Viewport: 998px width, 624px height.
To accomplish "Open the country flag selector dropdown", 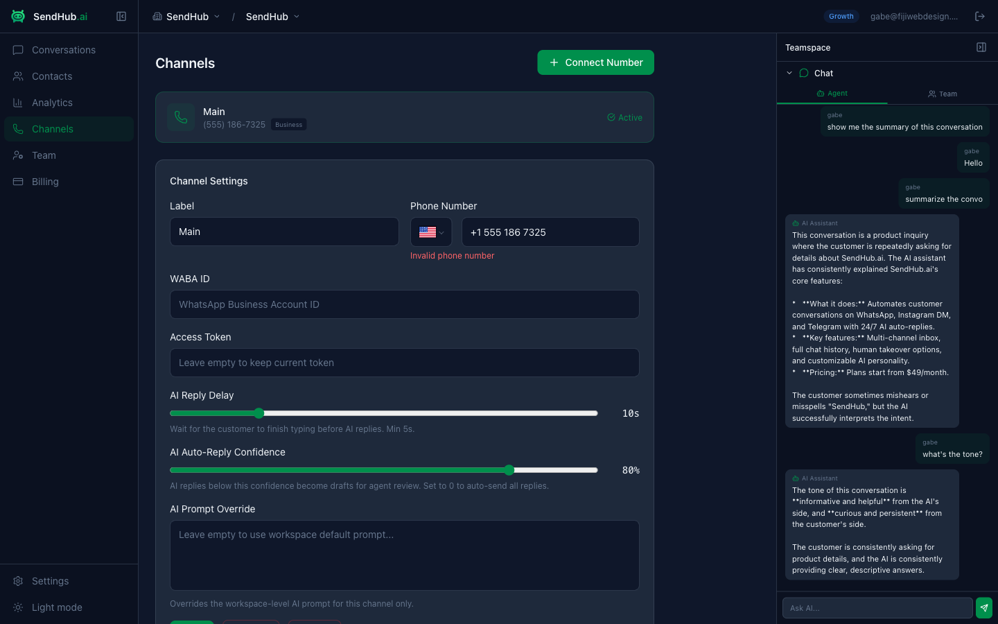I will [431, 232].
